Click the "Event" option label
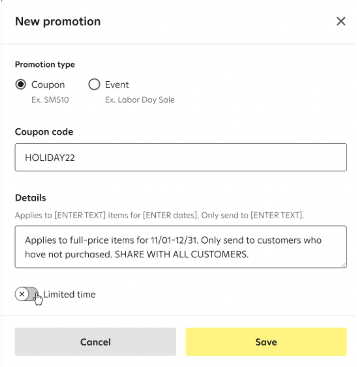This screenshot has width=357, height=367. [117, 85]
